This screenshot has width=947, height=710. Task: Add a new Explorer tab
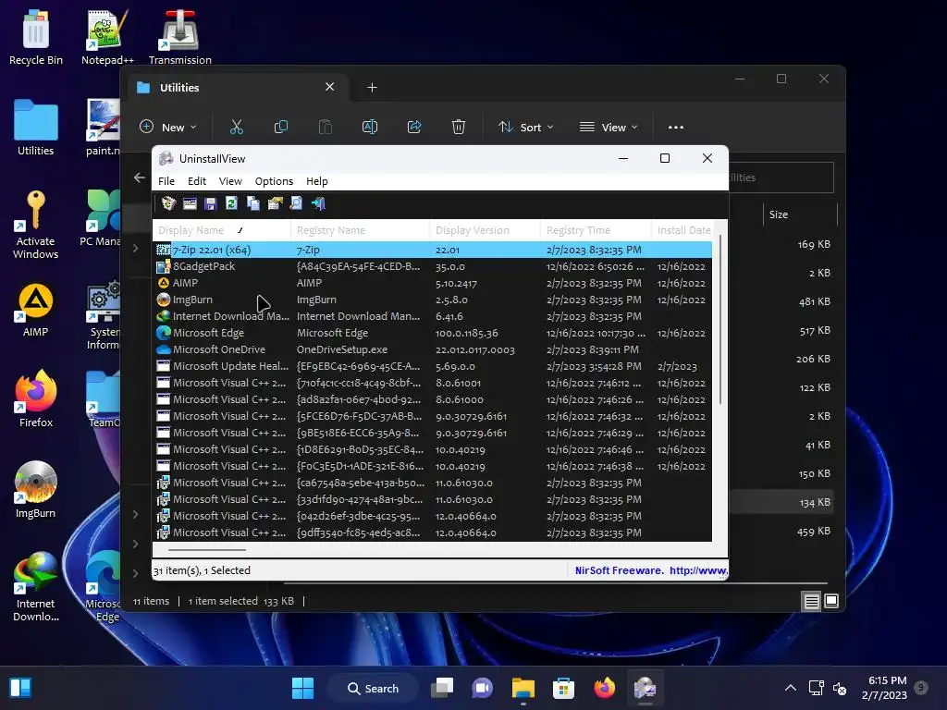coord(372,88)
